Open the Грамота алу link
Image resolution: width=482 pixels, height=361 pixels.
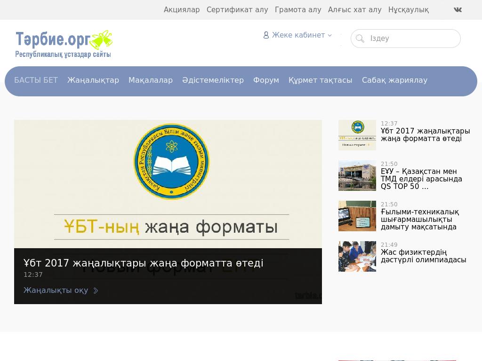click(x=298, y=10)
